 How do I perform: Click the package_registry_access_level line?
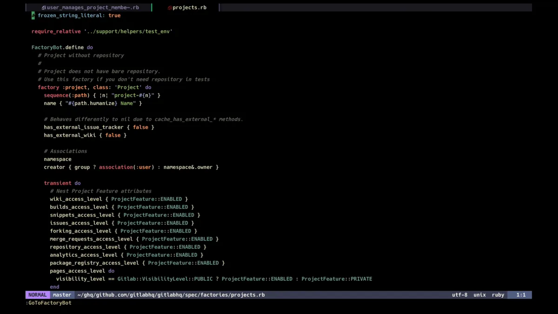click(138, 263)
